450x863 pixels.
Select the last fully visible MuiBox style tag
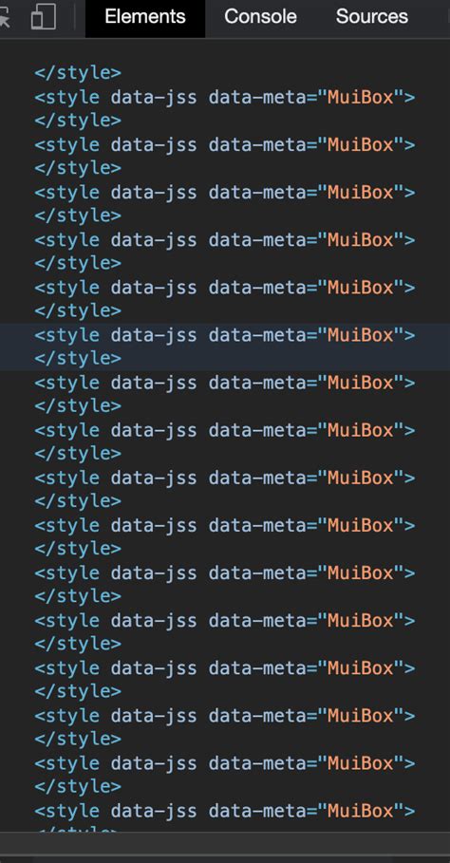[x=225, y=811]
